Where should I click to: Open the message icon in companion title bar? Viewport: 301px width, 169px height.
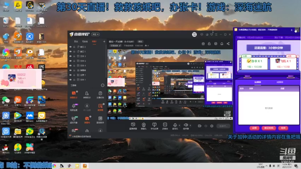coord(202,35)
